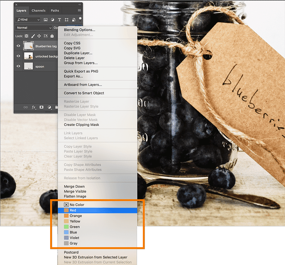This screenshot has width=285, height=265.
Task: Select Duplicate Layer from context menu
Action: pyautogui.click(x=78, y=53)
